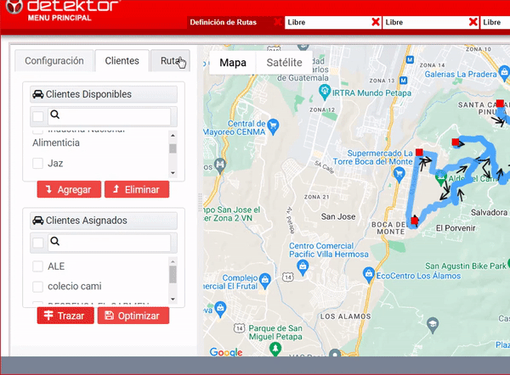Click the Complejo Comercial El Frutal pin

[x=265, y=281]
